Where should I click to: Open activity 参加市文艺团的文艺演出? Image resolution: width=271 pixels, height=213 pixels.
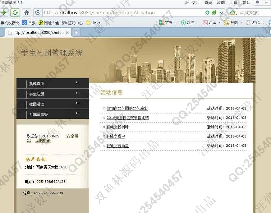(127, 108)
